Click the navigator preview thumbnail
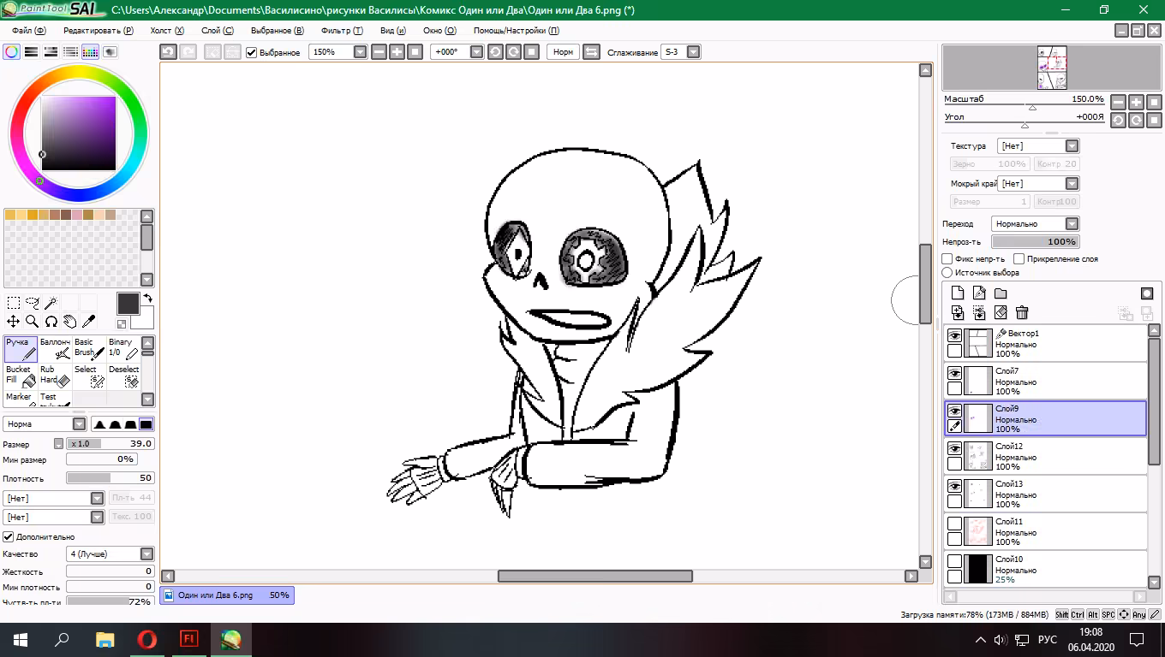This screenshot has height=657, width=1165. (x=1052, y=68)
